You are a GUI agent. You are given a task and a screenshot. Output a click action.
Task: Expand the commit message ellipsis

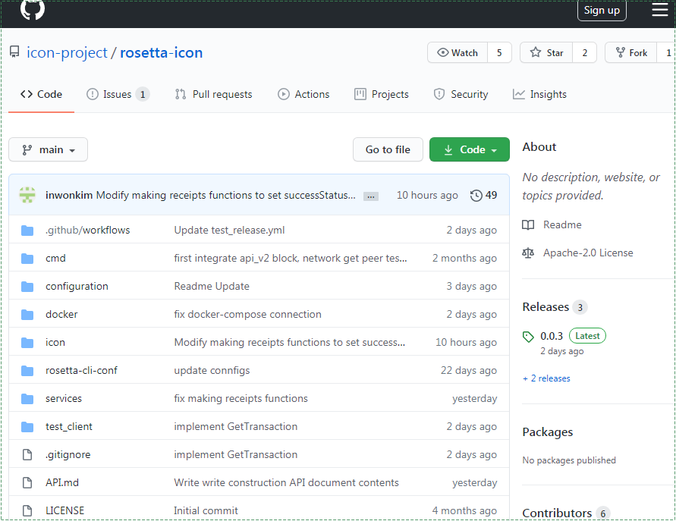click(x=371, y=196)
